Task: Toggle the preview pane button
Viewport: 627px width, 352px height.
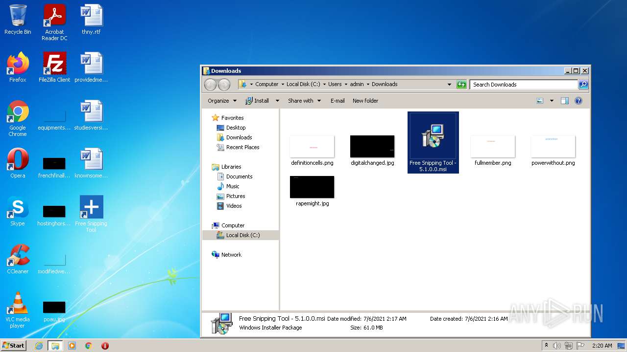Action: (x=564, y=101)
